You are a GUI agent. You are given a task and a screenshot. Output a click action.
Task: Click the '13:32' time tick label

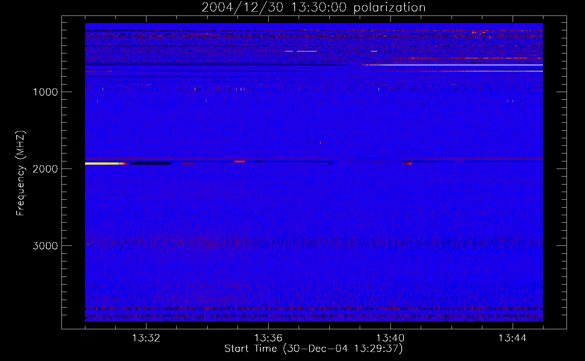[x=146, y=338]
